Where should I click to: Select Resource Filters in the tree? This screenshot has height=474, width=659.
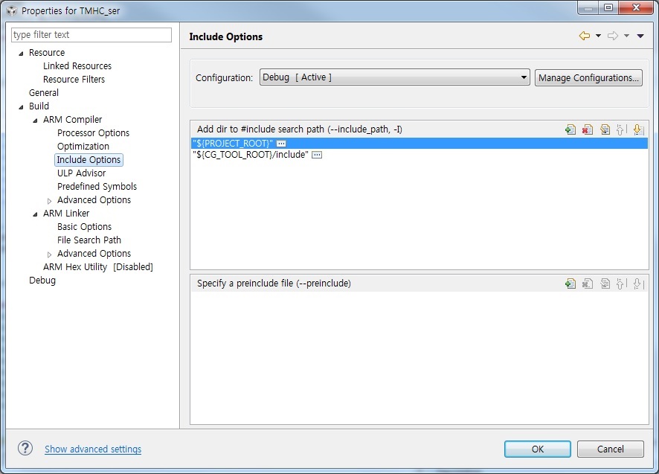click(74, 80)
